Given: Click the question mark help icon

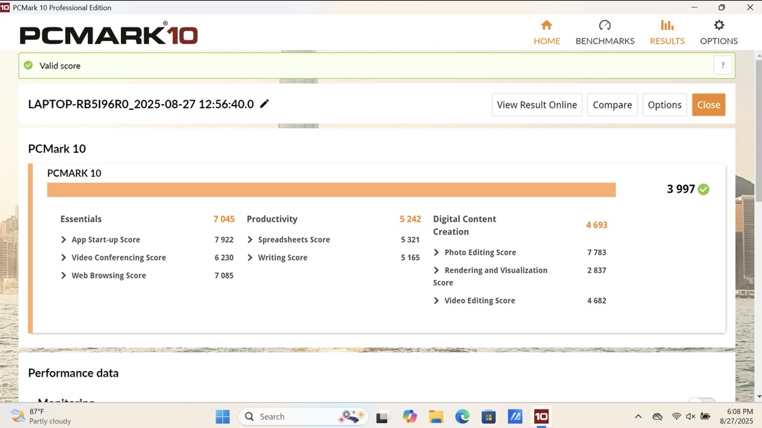Looking at the screenshot, I should point(722,65).
